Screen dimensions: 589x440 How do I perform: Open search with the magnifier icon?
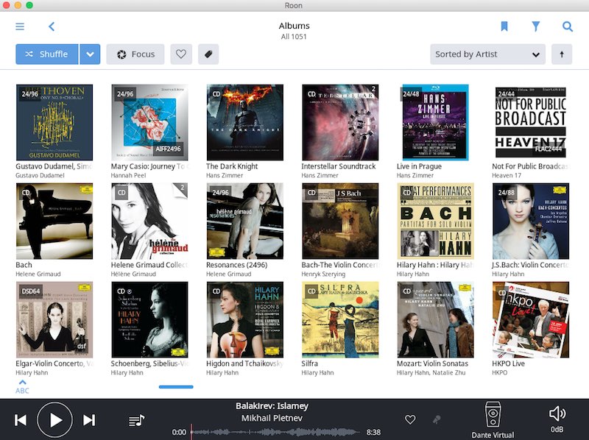pyautogui.click(x=567, y=26)
